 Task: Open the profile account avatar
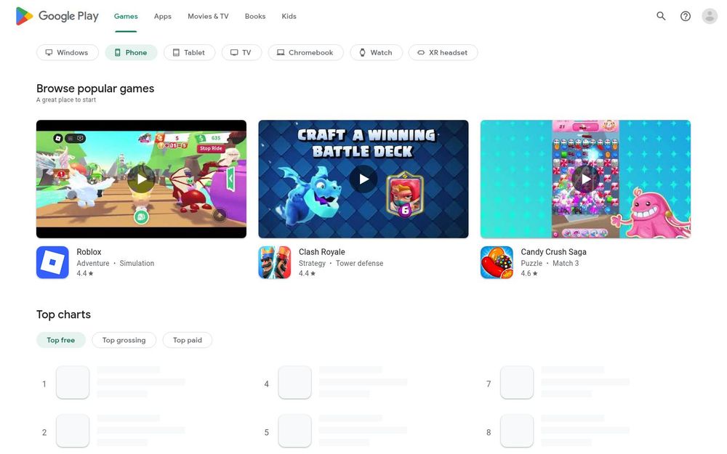pos(709,15)
